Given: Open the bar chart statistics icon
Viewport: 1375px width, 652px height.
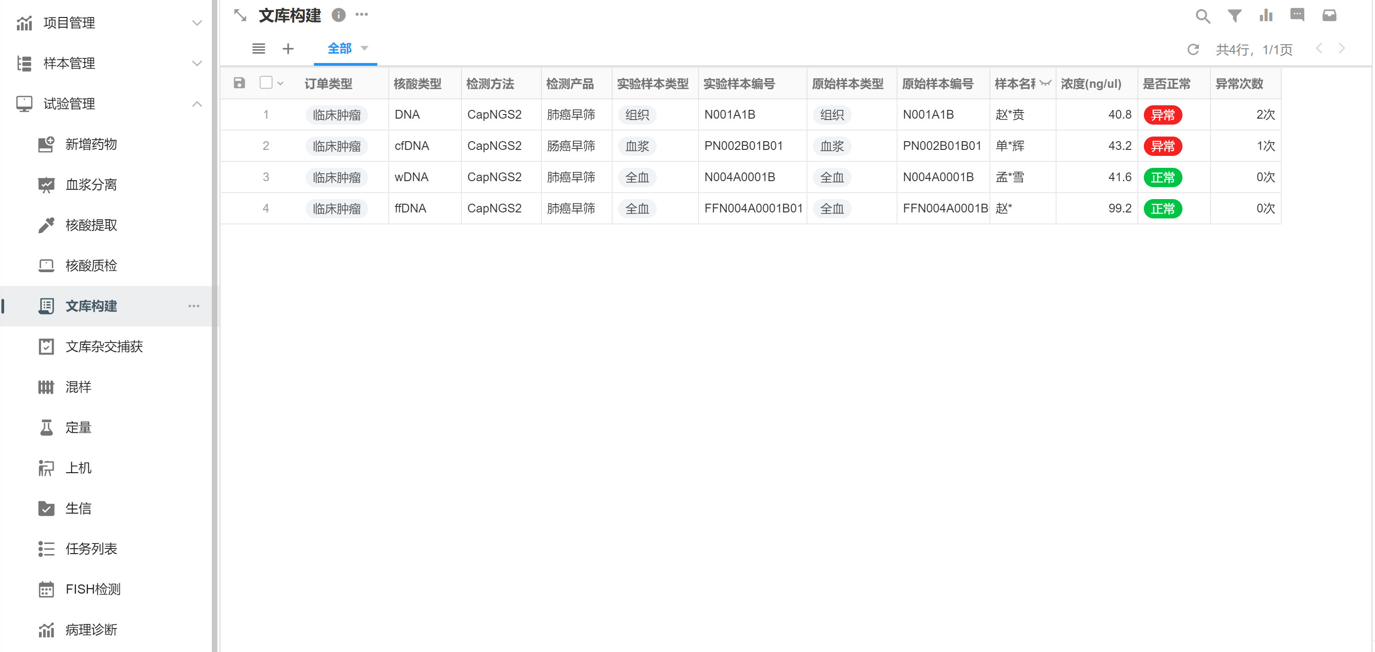Looking at the screenshot, I should (1266, 16).
